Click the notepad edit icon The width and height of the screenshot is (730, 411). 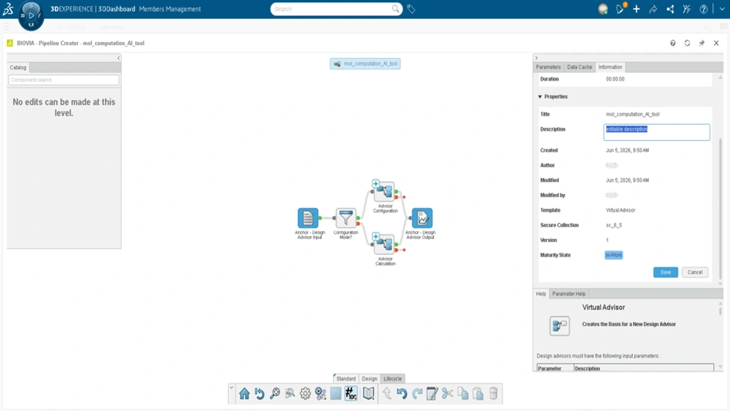click(432, 393)
